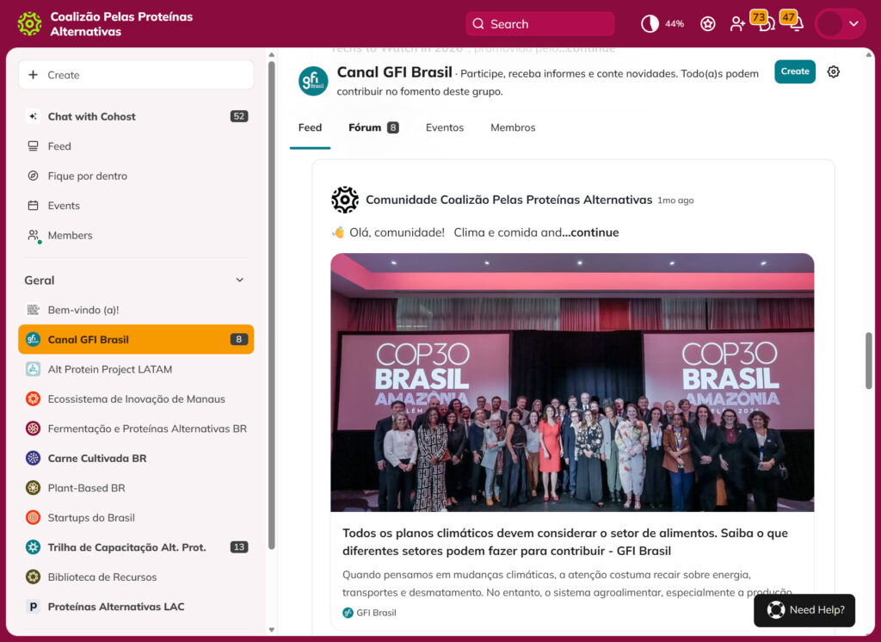Screen dimensions: 881x642
Task: Open the Membros tab
Action: 513,127
